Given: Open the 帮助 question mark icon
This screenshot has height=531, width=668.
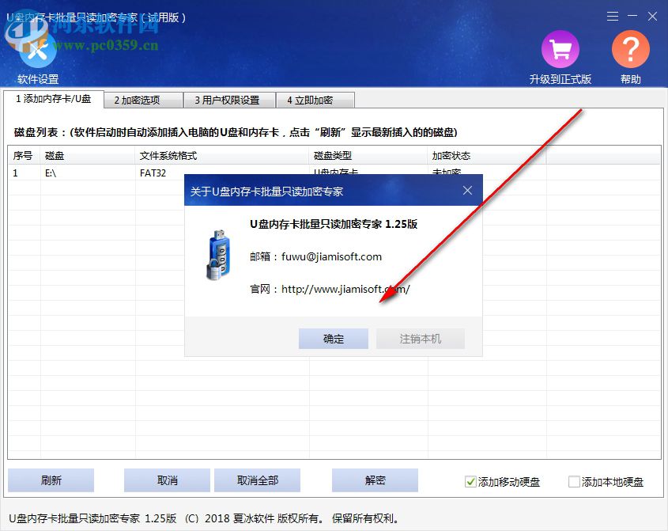Looking at the screenshot, I should pyautogui.click(x=630, y=49).
